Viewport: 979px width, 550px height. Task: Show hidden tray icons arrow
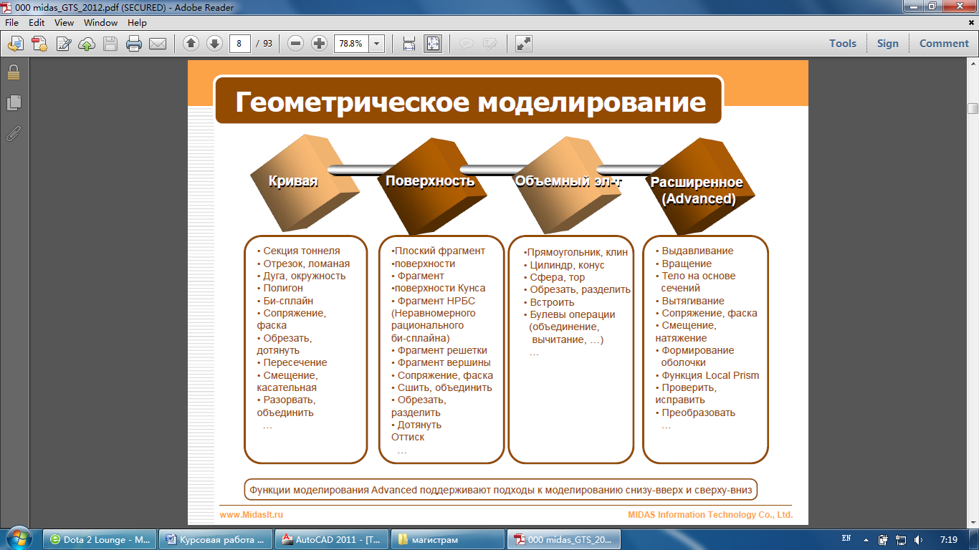tap(866, 539)
